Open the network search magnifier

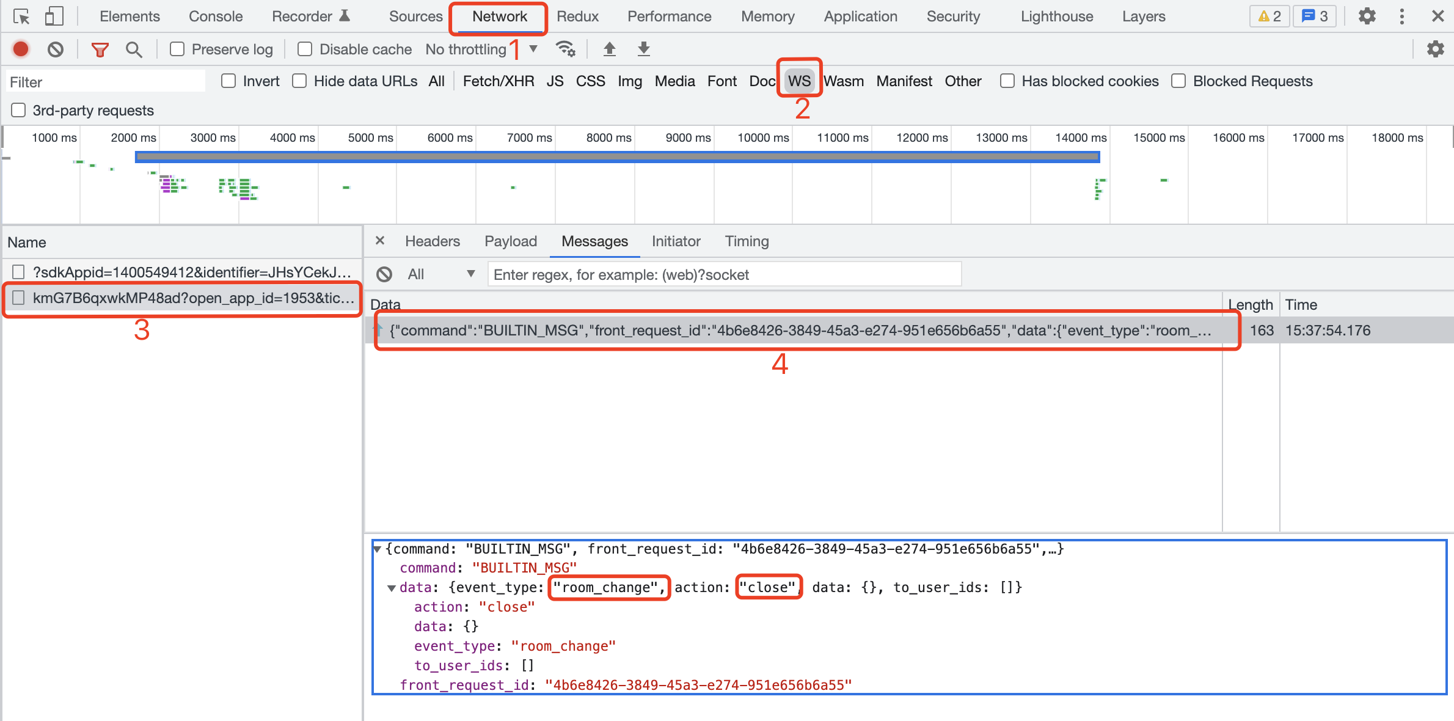[134, 49]
